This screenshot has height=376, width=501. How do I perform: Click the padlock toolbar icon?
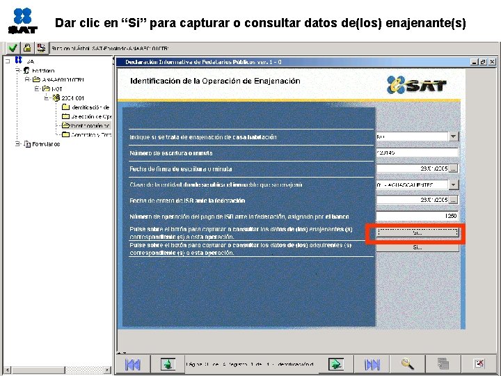[27, 48]
